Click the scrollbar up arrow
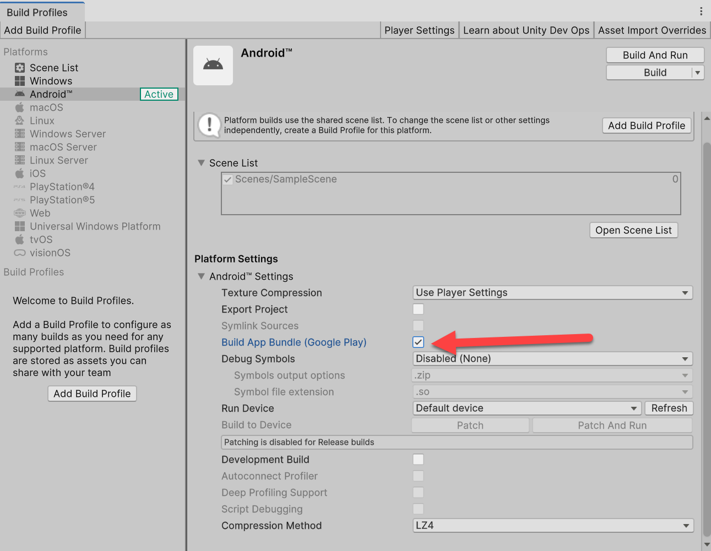 [707, 118]
